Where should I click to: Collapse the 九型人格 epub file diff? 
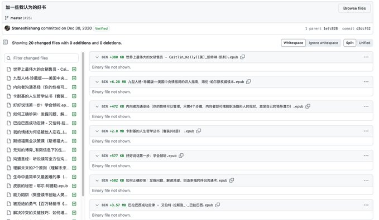(97, 82)
